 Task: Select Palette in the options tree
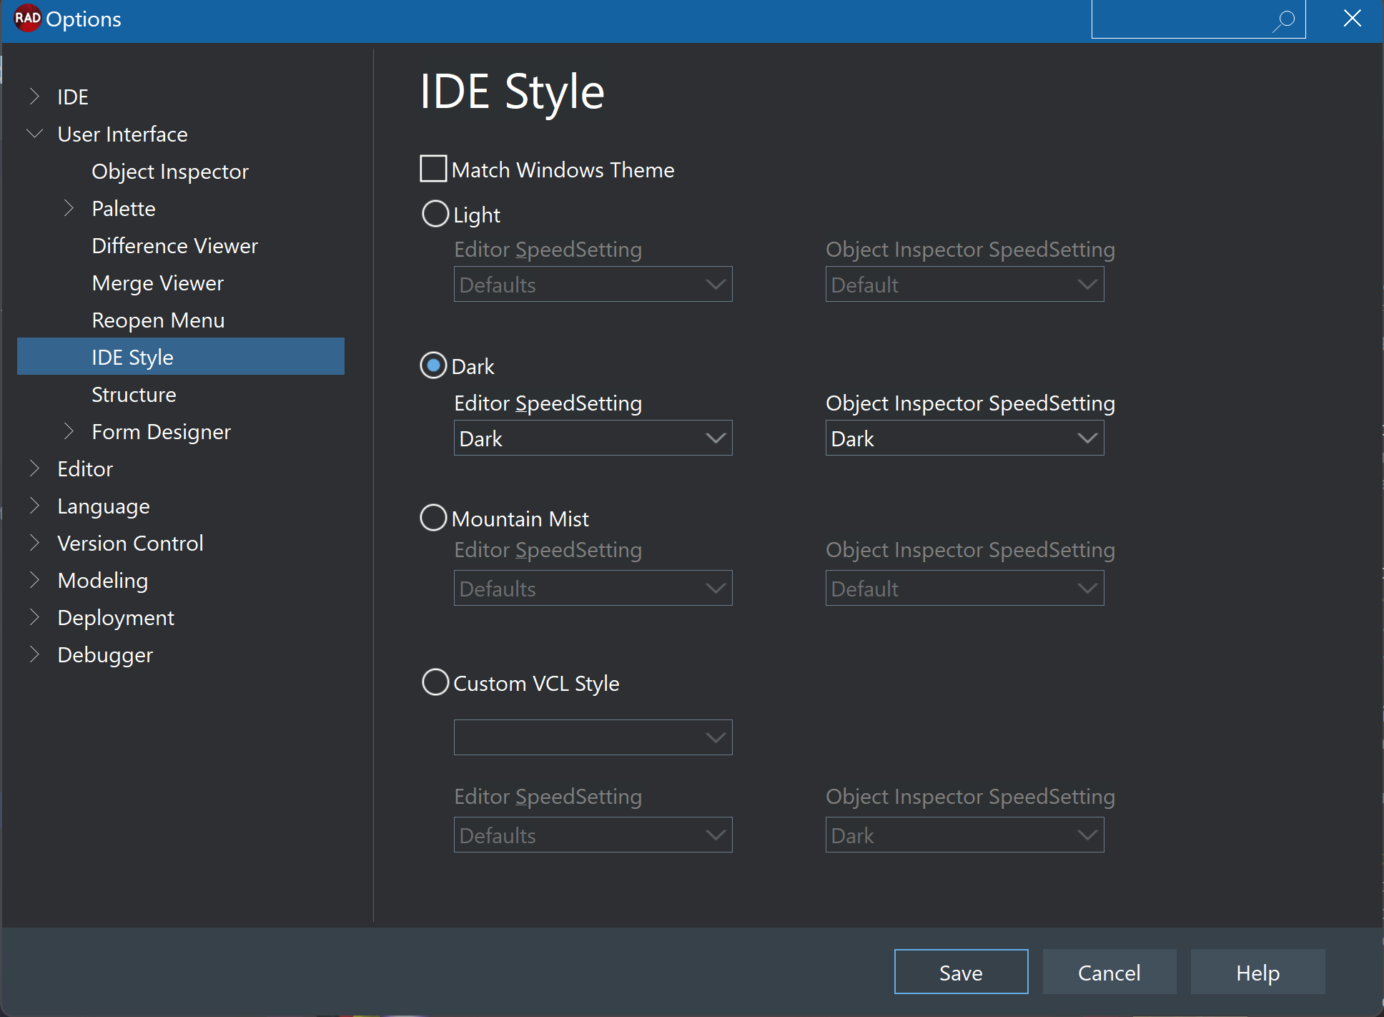tap(124, 209)
